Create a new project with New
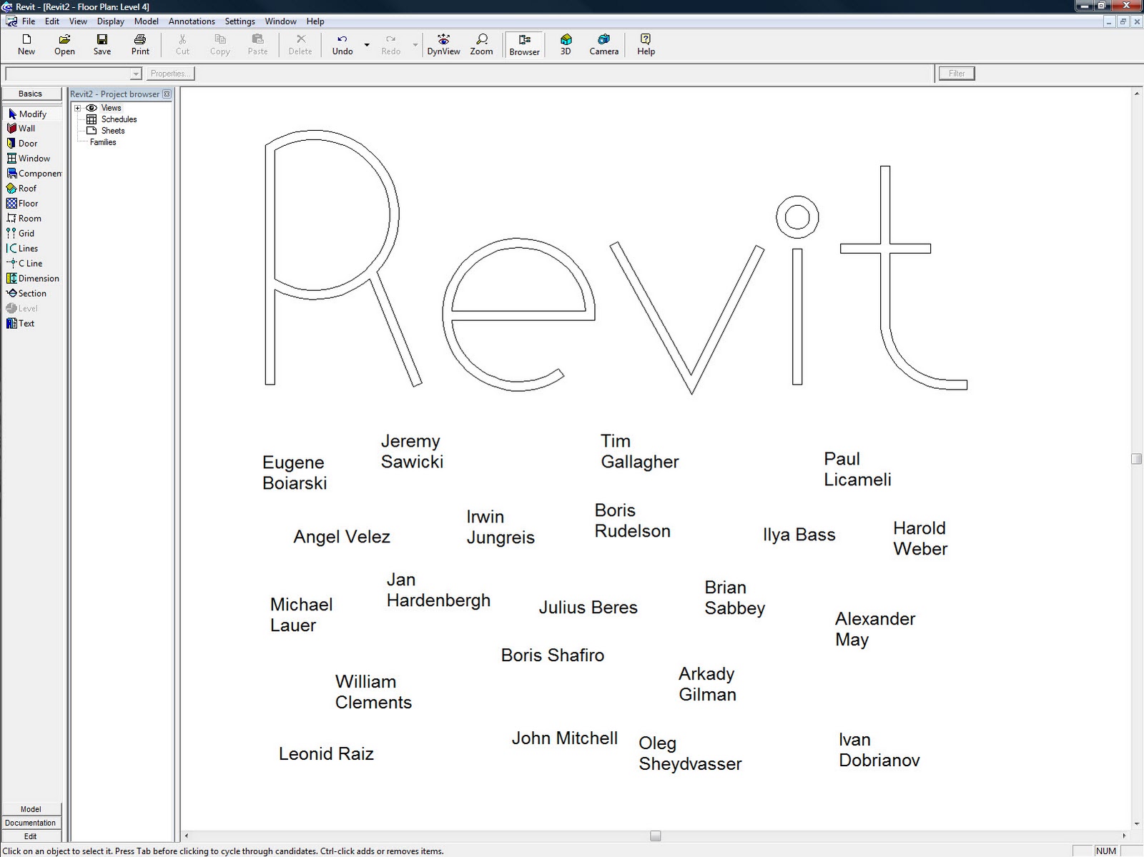Screen dimensions: 1144x857 [26, 44]
